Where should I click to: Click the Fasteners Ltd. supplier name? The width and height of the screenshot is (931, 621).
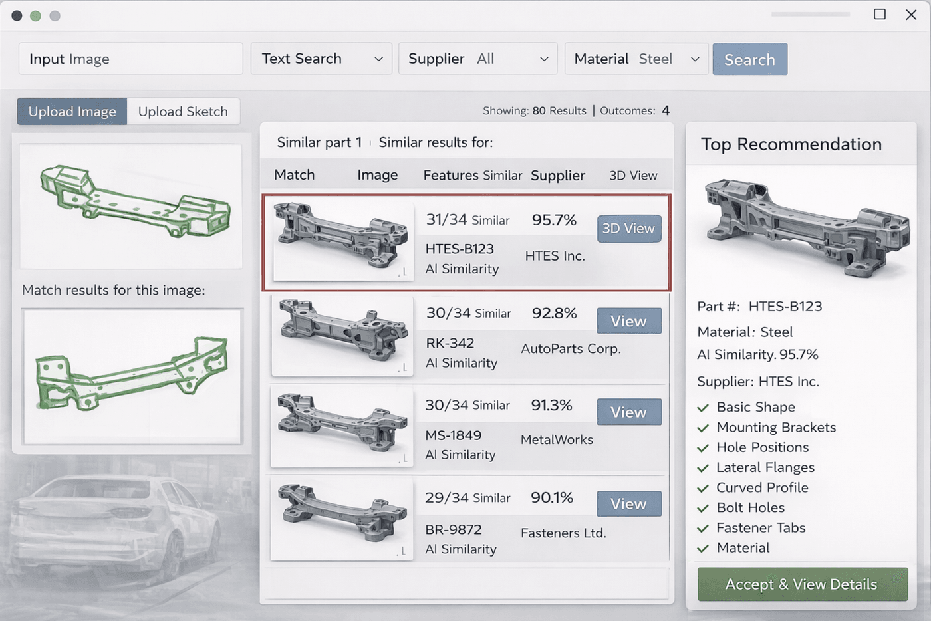tap(563, 533)
